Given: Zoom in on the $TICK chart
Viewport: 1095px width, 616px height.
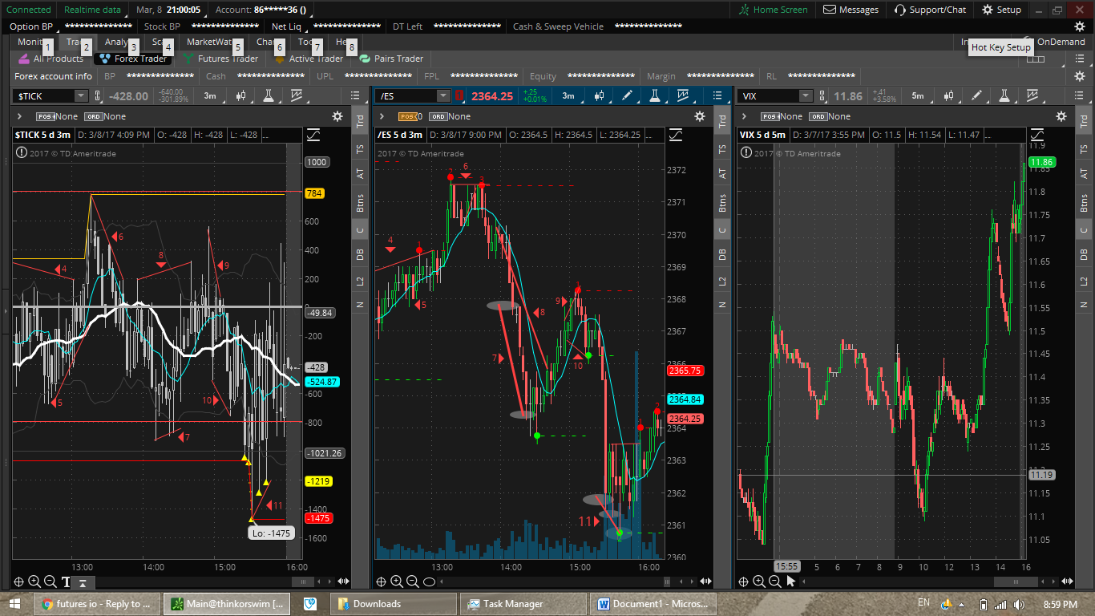Looking at the screenshot, I should click(x=34, y=582).
